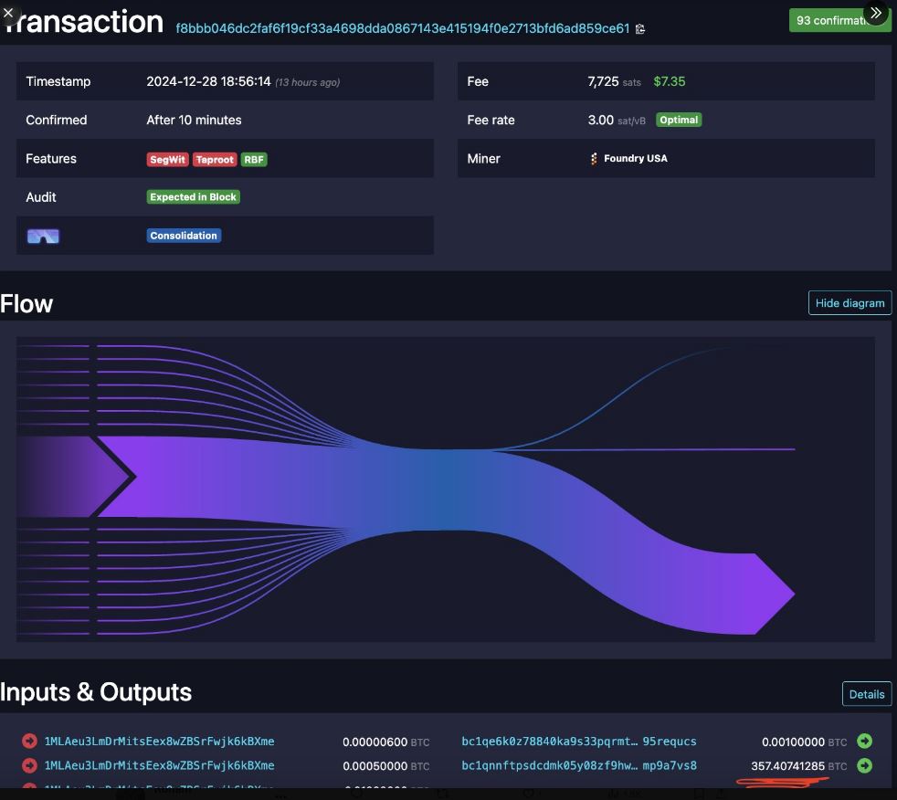
Task: Click green arrow icon of 0.00100000 BTC output
Action: tap(864, 742)
